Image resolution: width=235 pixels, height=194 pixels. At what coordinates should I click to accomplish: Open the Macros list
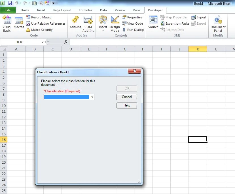tap(19, 22)
